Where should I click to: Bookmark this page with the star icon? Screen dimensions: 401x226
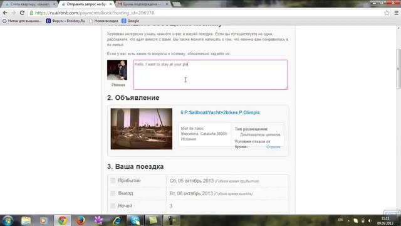[x=387, y=13]
